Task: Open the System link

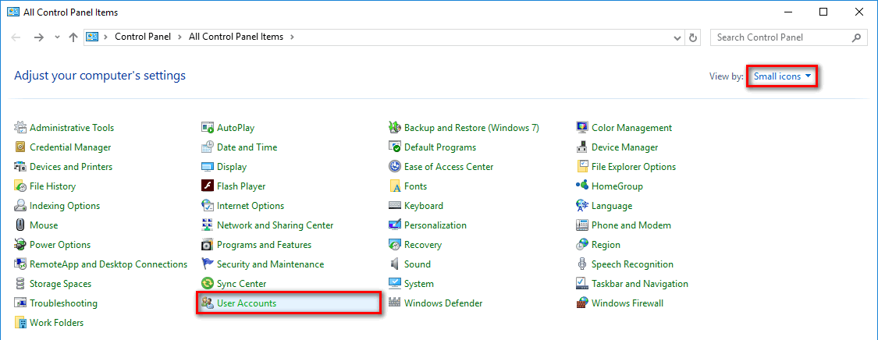Action: pos(419,284)
